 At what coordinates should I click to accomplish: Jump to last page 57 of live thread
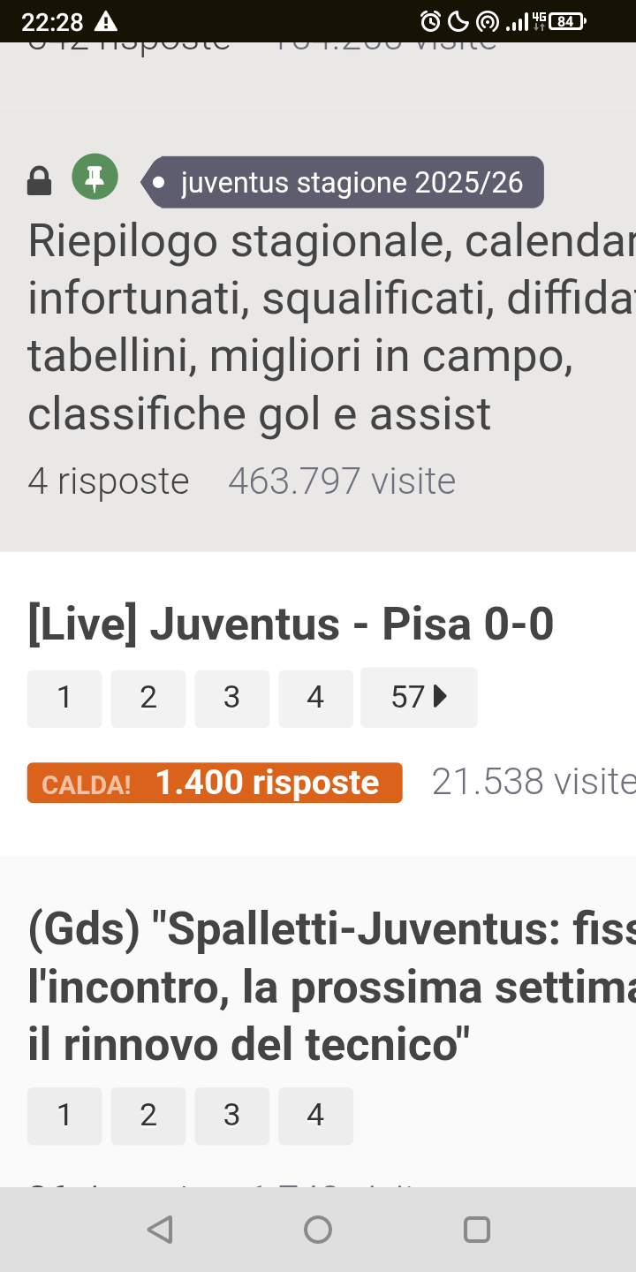(419, 698)
